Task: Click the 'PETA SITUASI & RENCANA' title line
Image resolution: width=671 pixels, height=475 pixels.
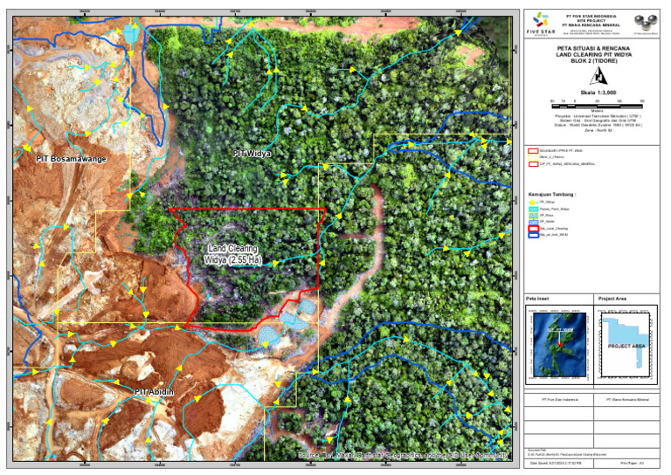Action: point(593,48)
